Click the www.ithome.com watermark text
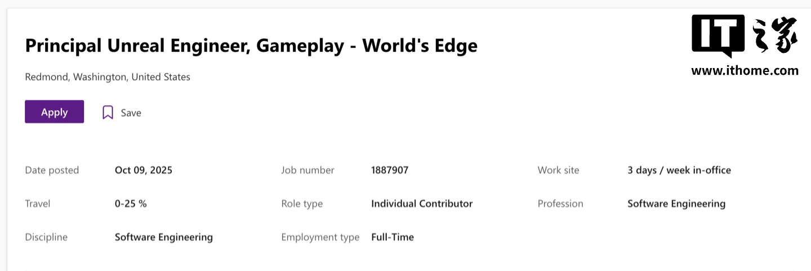 point(745,71)
